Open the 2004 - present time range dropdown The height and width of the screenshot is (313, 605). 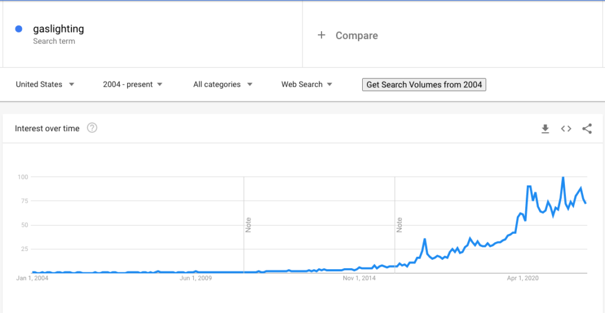tap(133, 84)
